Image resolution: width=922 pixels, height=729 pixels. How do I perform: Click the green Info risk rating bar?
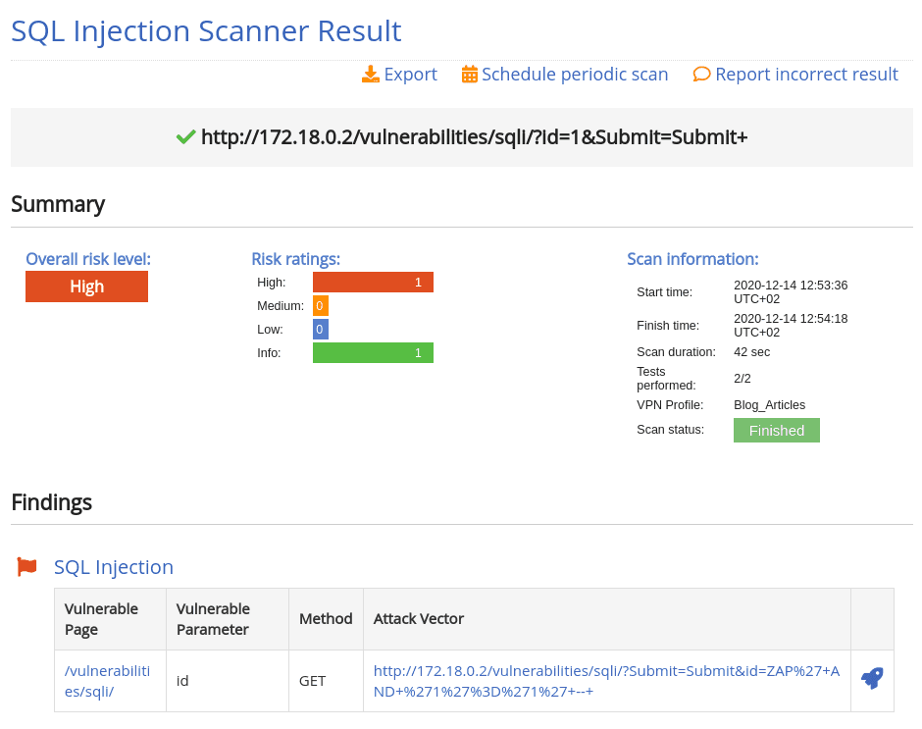point(373,352)
